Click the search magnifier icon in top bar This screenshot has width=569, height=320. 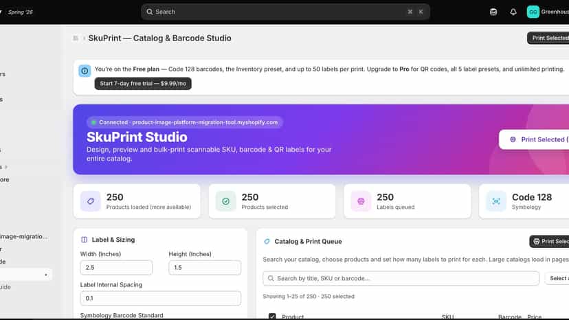(x=150, y=12)
